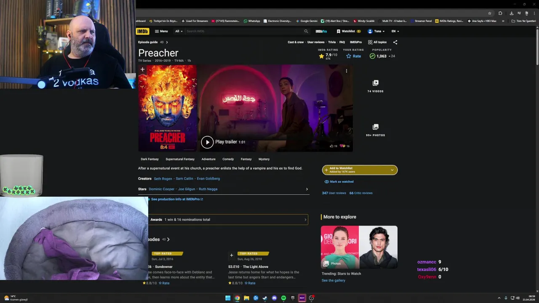Open the Preacher poster image
The height and width of the screenshot is (303, 539).
[168, 108]
